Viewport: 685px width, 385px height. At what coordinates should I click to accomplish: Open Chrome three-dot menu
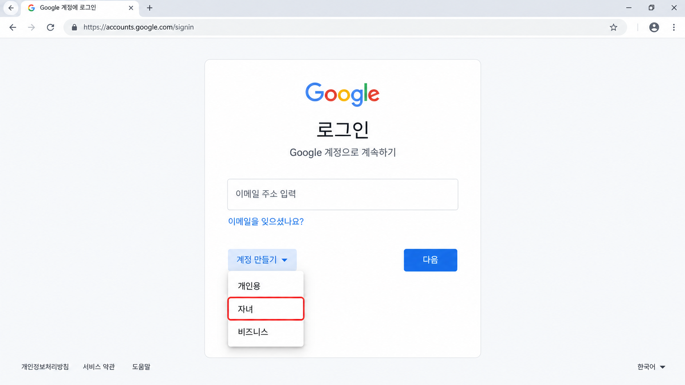tap(674, 27)
